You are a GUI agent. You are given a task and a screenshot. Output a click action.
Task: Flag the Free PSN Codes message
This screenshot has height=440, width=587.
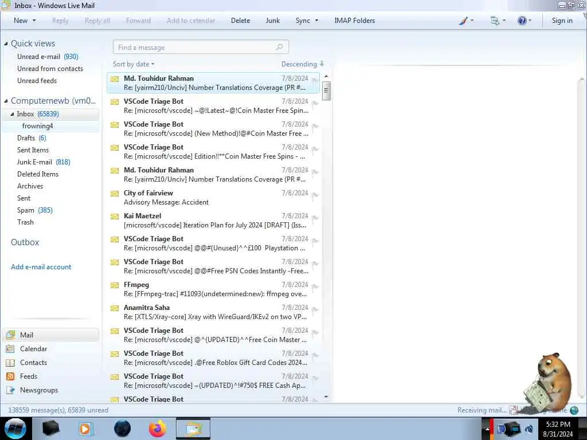click(x=315, y=264)
